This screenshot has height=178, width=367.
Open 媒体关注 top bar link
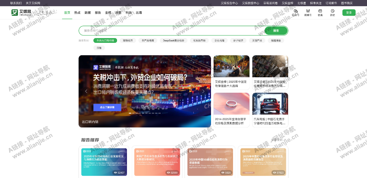(316, 3)
